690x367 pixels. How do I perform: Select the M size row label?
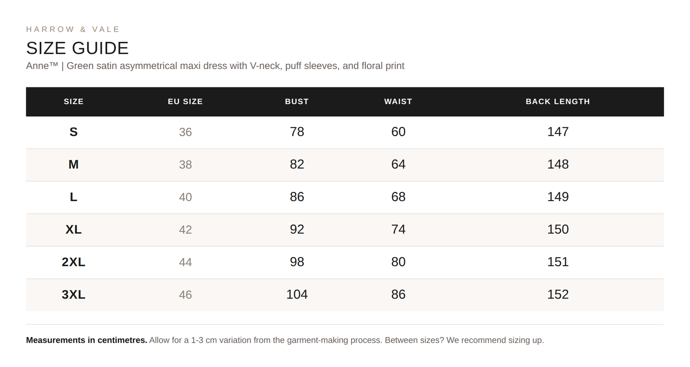74,165
